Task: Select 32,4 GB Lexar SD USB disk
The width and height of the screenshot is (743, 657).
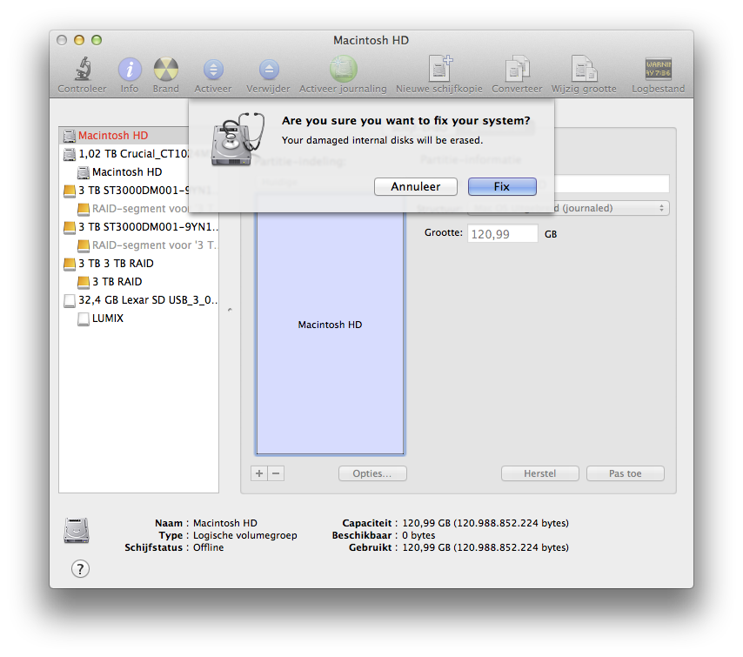Action: 139,300
